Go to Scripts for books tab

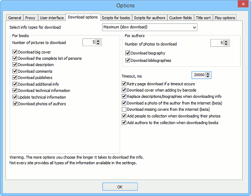click(x=116, y=18)
